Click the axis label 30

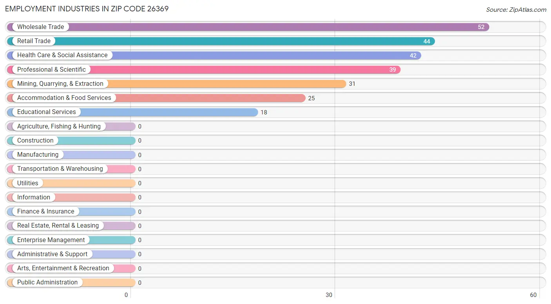coord(329,295)
